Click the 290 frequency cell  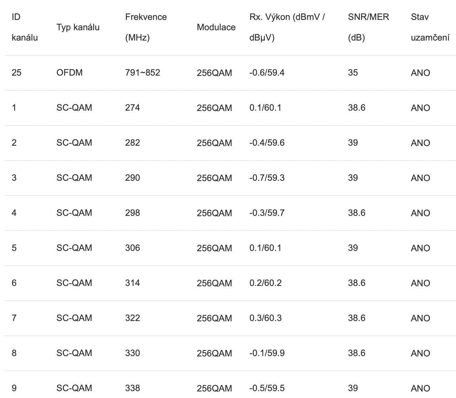click(132, 178)
